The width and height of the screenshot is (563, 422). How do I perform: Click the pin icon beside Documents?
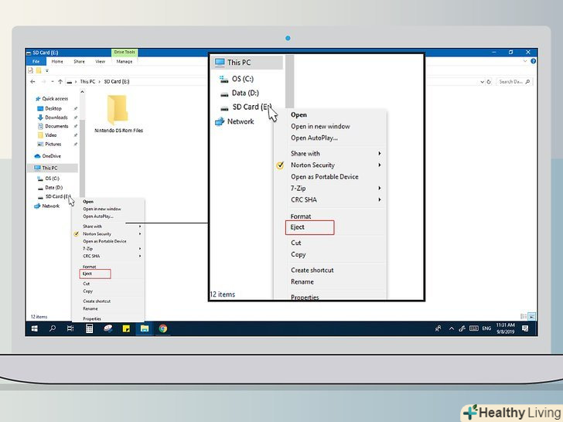point(76,126)
